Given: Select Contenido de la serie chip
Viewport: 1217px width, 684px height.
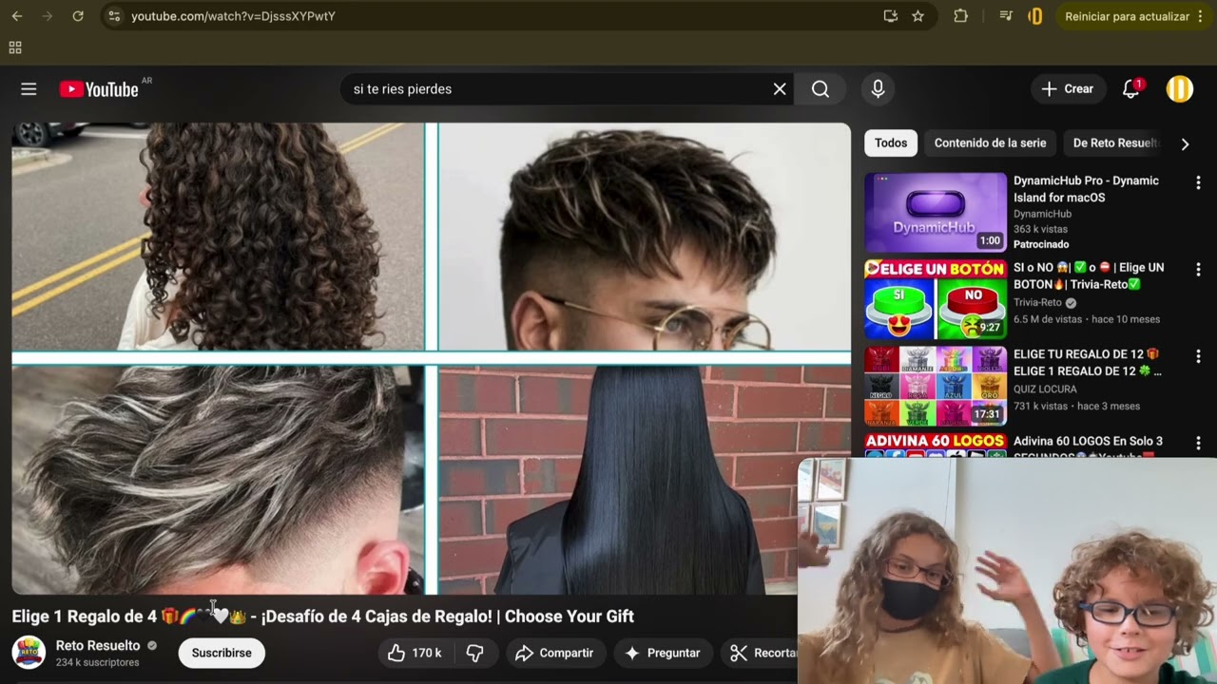Looking at the screenshot, I should [990, 142].
